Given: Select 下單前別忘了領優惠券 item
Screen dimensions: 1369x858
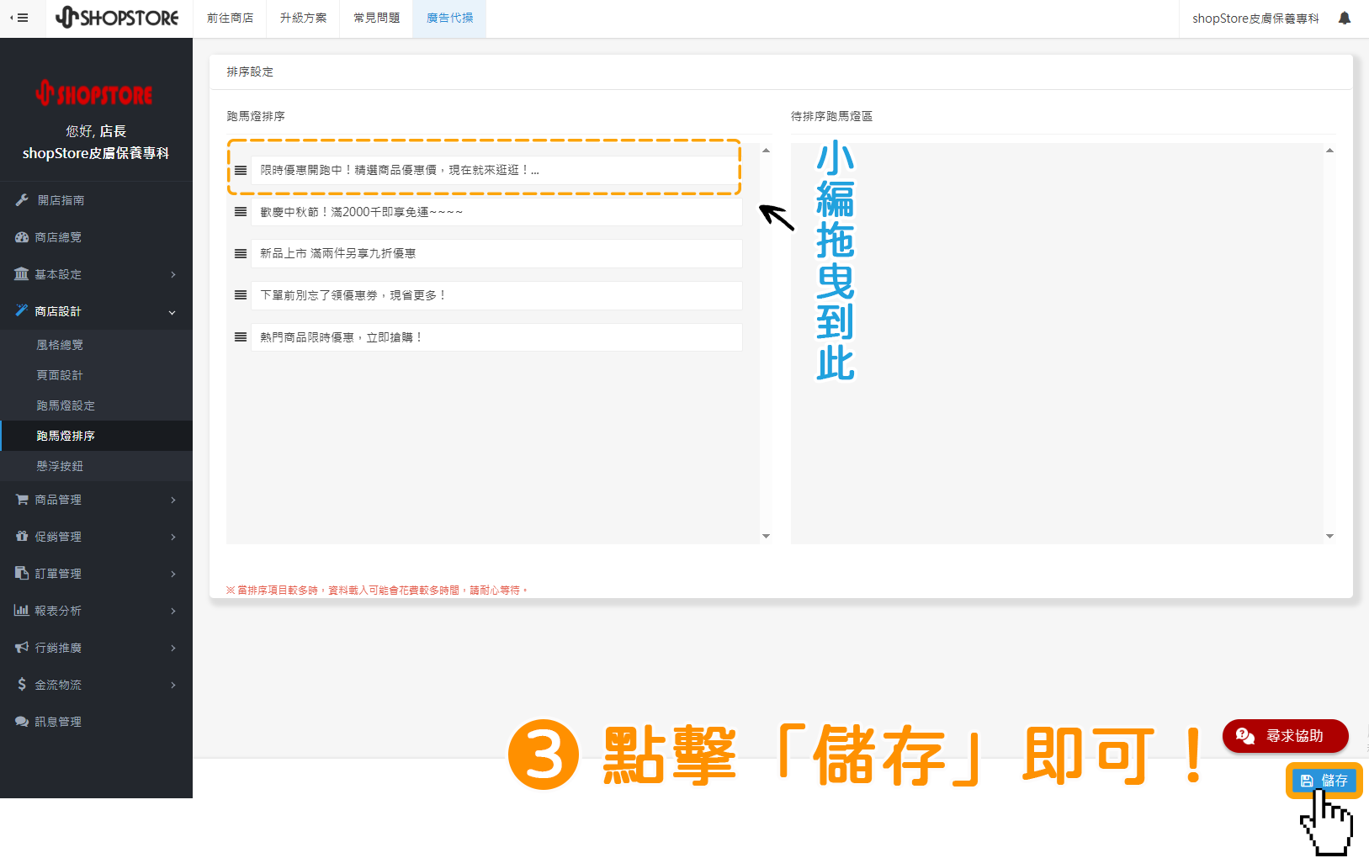Looking at the screenshot, I should 496,295.
